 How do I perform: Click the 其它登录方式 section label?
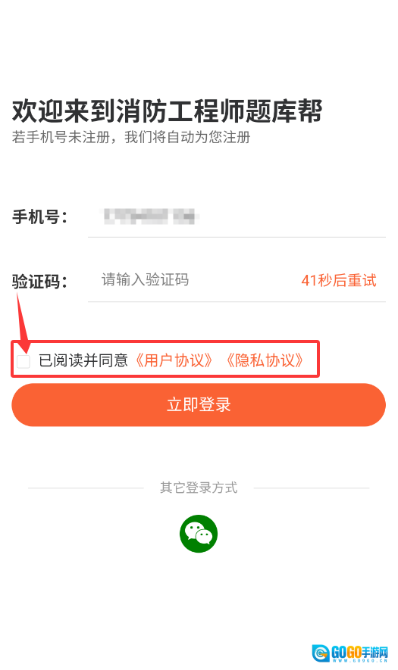199,488
